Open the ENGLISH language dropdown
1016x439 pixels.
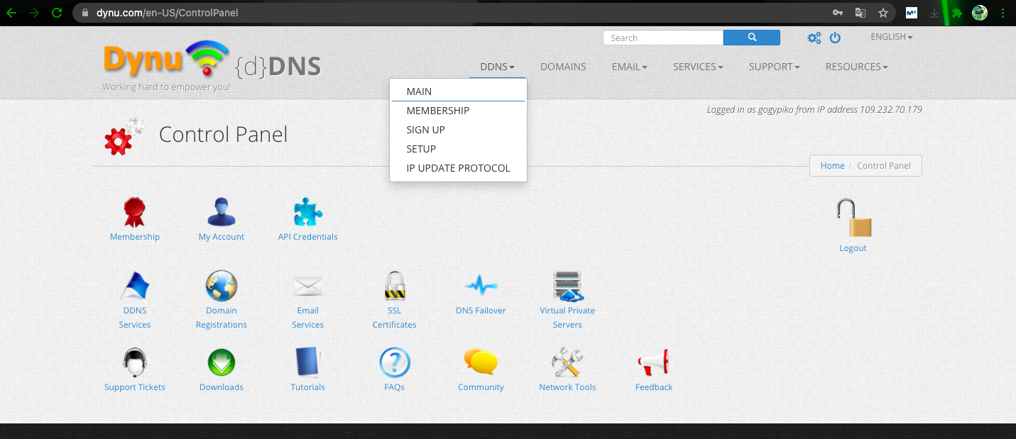coord(891,37)
